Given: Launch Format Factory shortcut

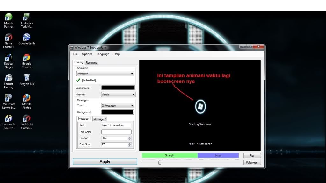Looking at the screenshot, I should point(9,81).
